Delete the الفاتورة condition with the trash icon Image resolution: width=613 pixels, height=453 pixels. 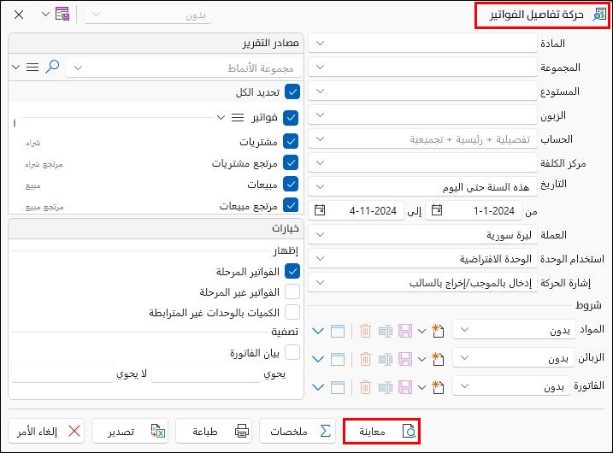click(365, 387)
